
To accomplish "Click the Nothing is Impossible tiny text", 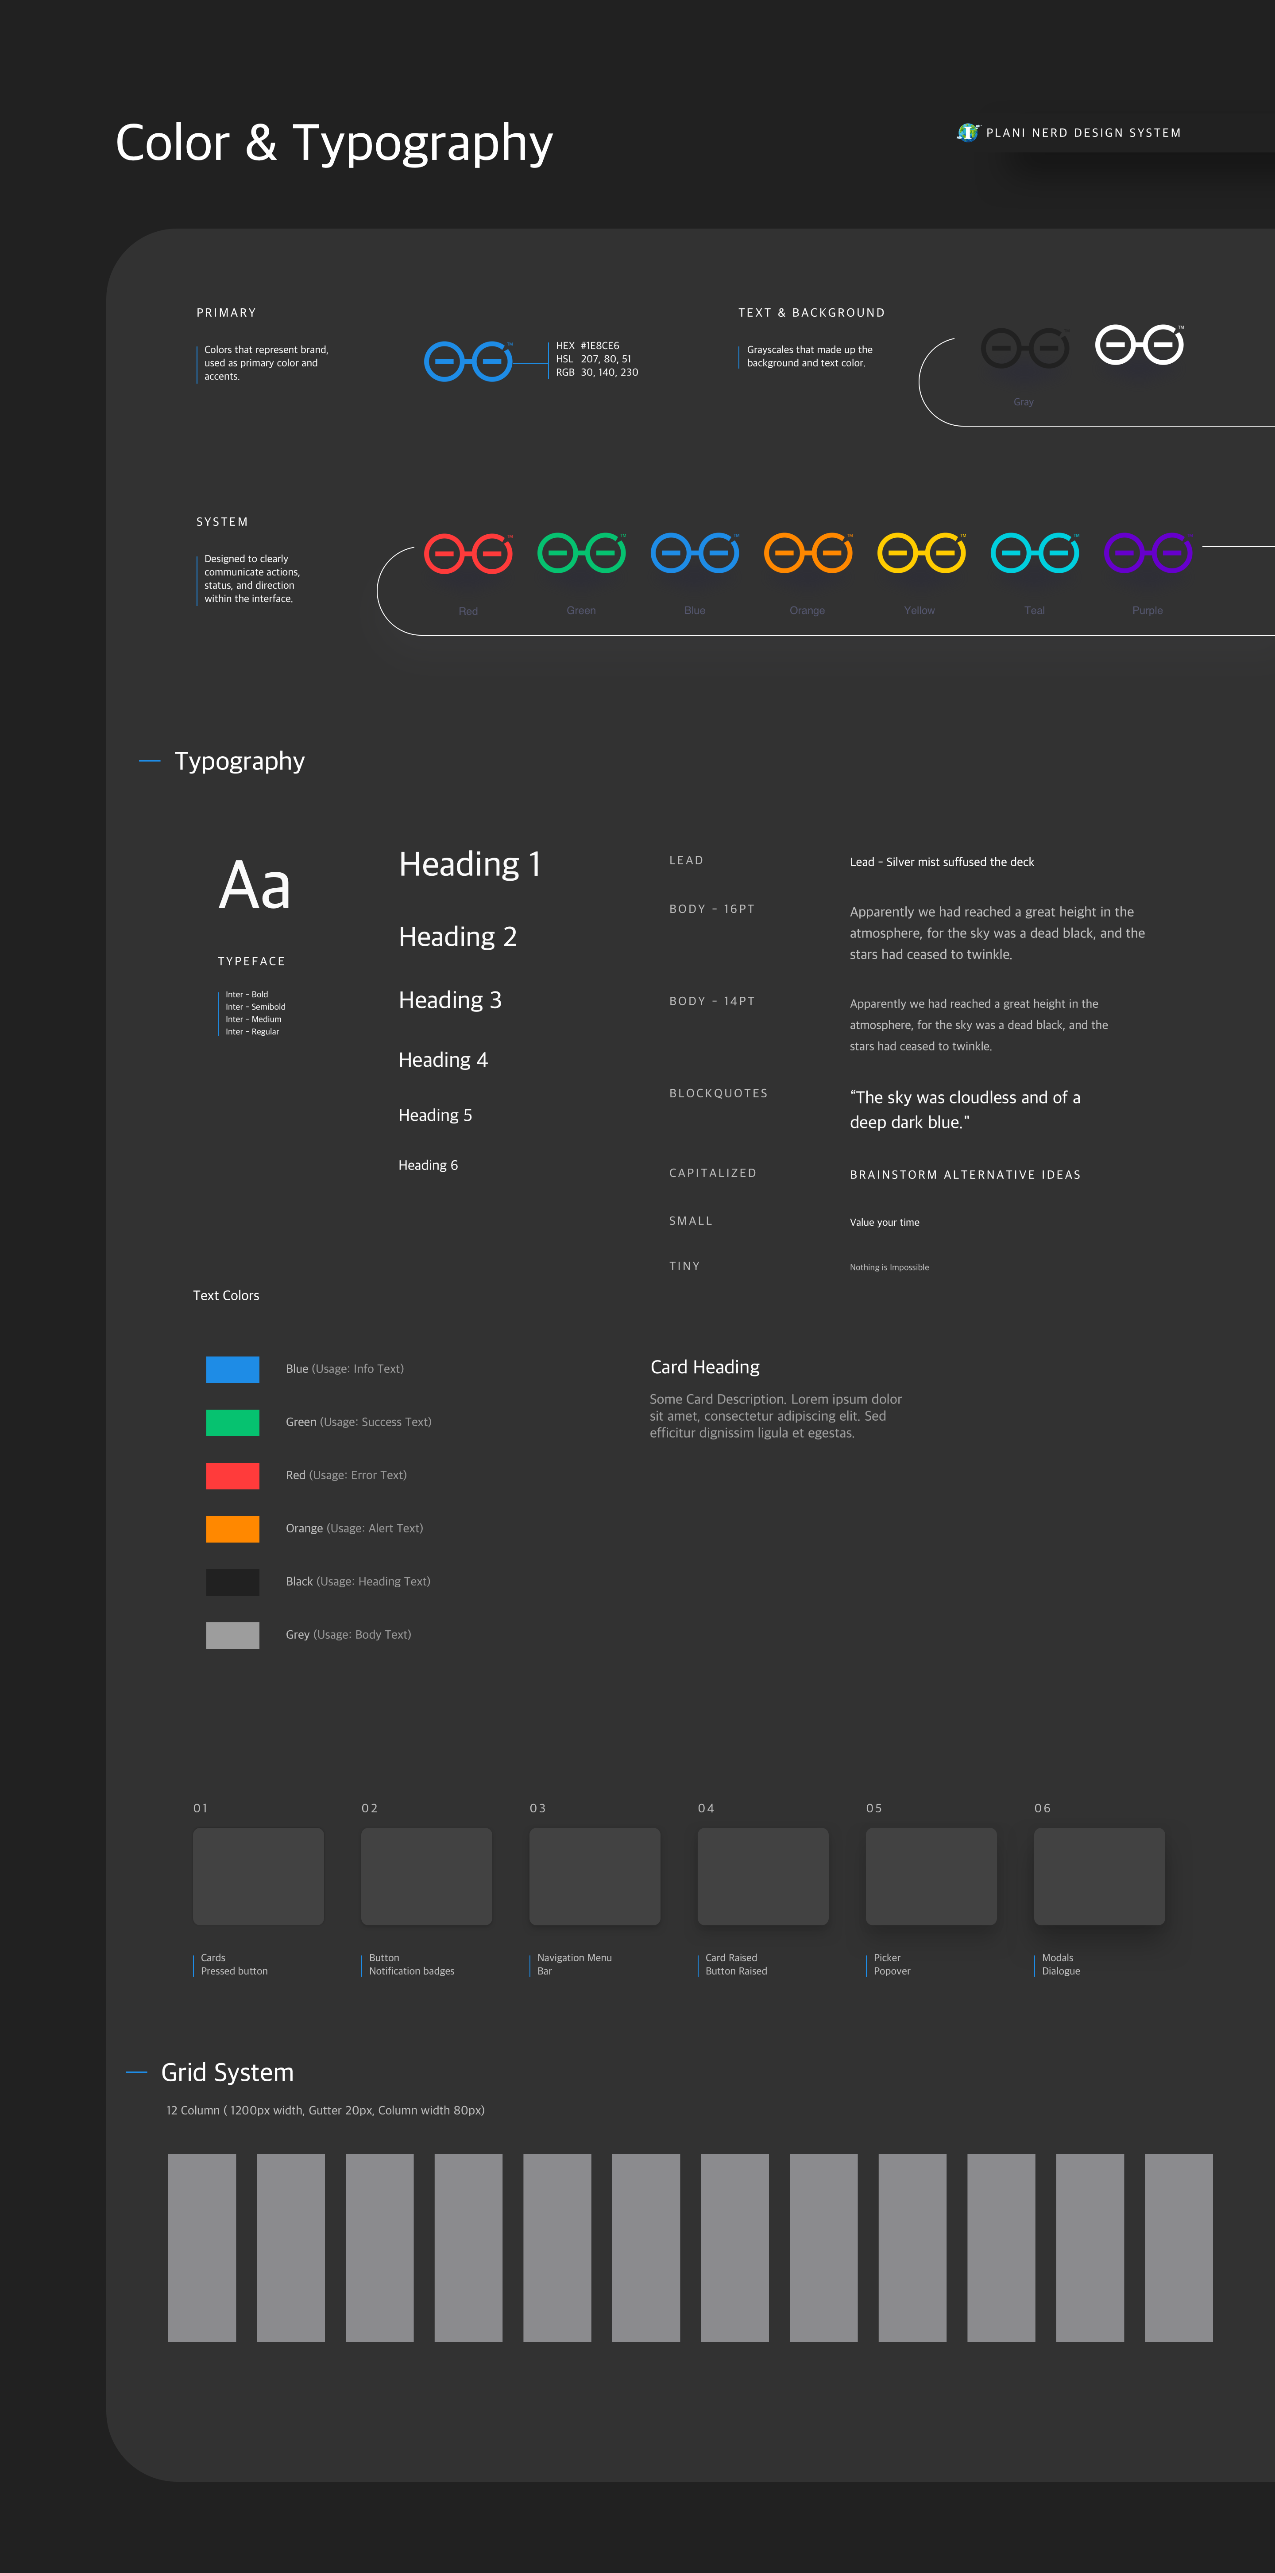I will tap(889, 1267).
